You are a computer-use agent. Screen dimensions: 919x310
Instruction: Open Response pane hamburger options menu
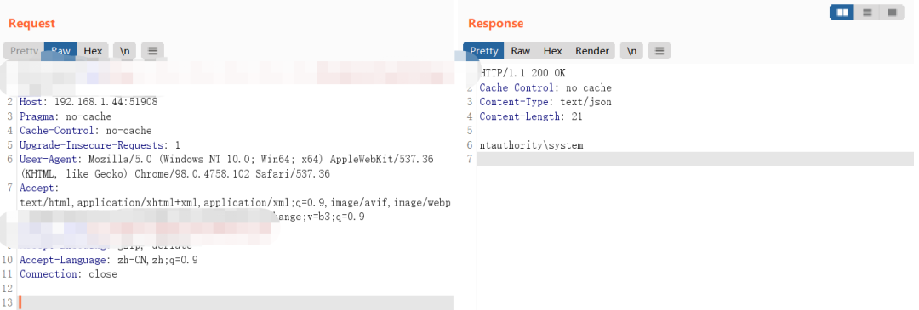659,51
